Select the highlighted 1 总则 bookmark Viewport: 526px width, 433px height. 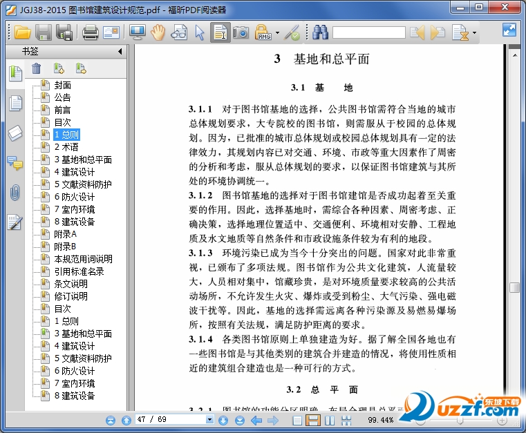click(67, 135)
